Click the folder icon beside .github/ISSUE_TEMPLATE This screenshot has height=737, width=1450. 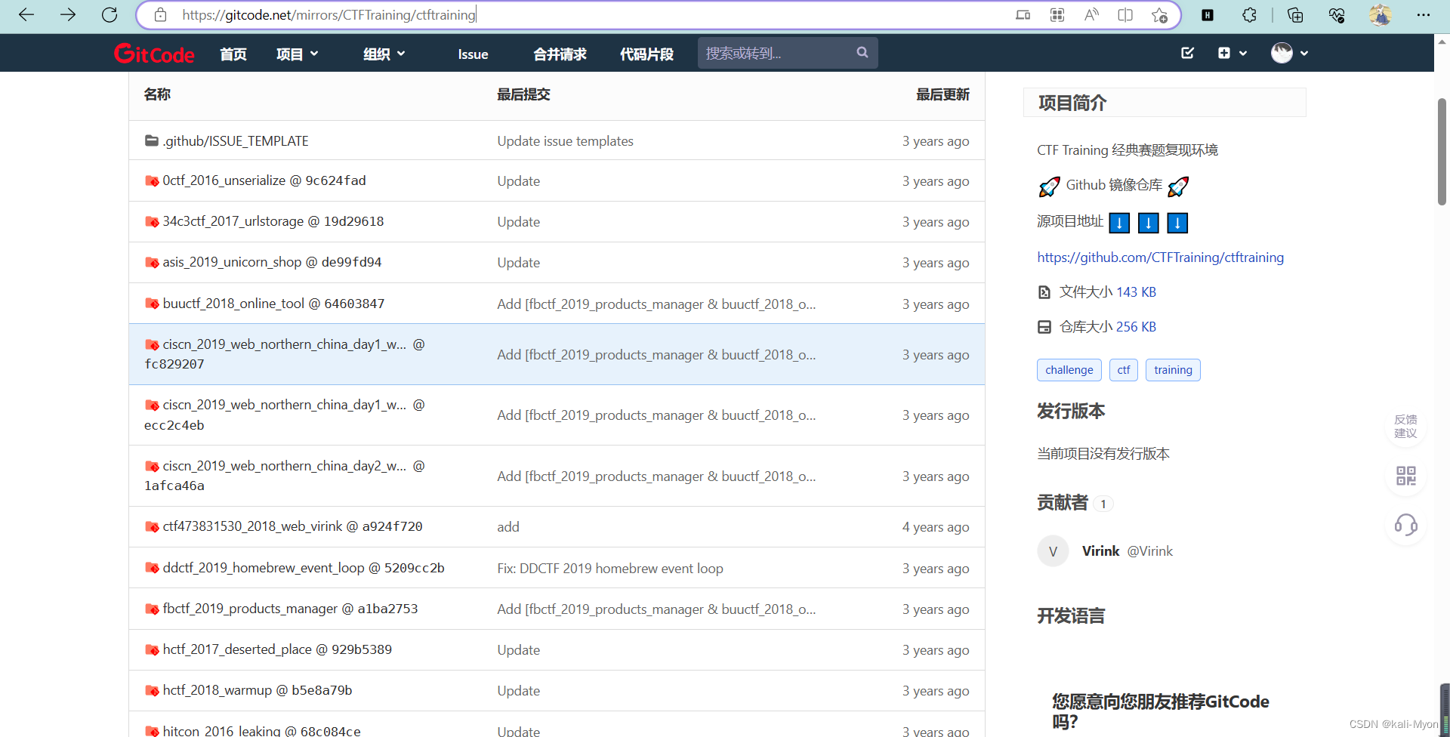click(151, 140)
